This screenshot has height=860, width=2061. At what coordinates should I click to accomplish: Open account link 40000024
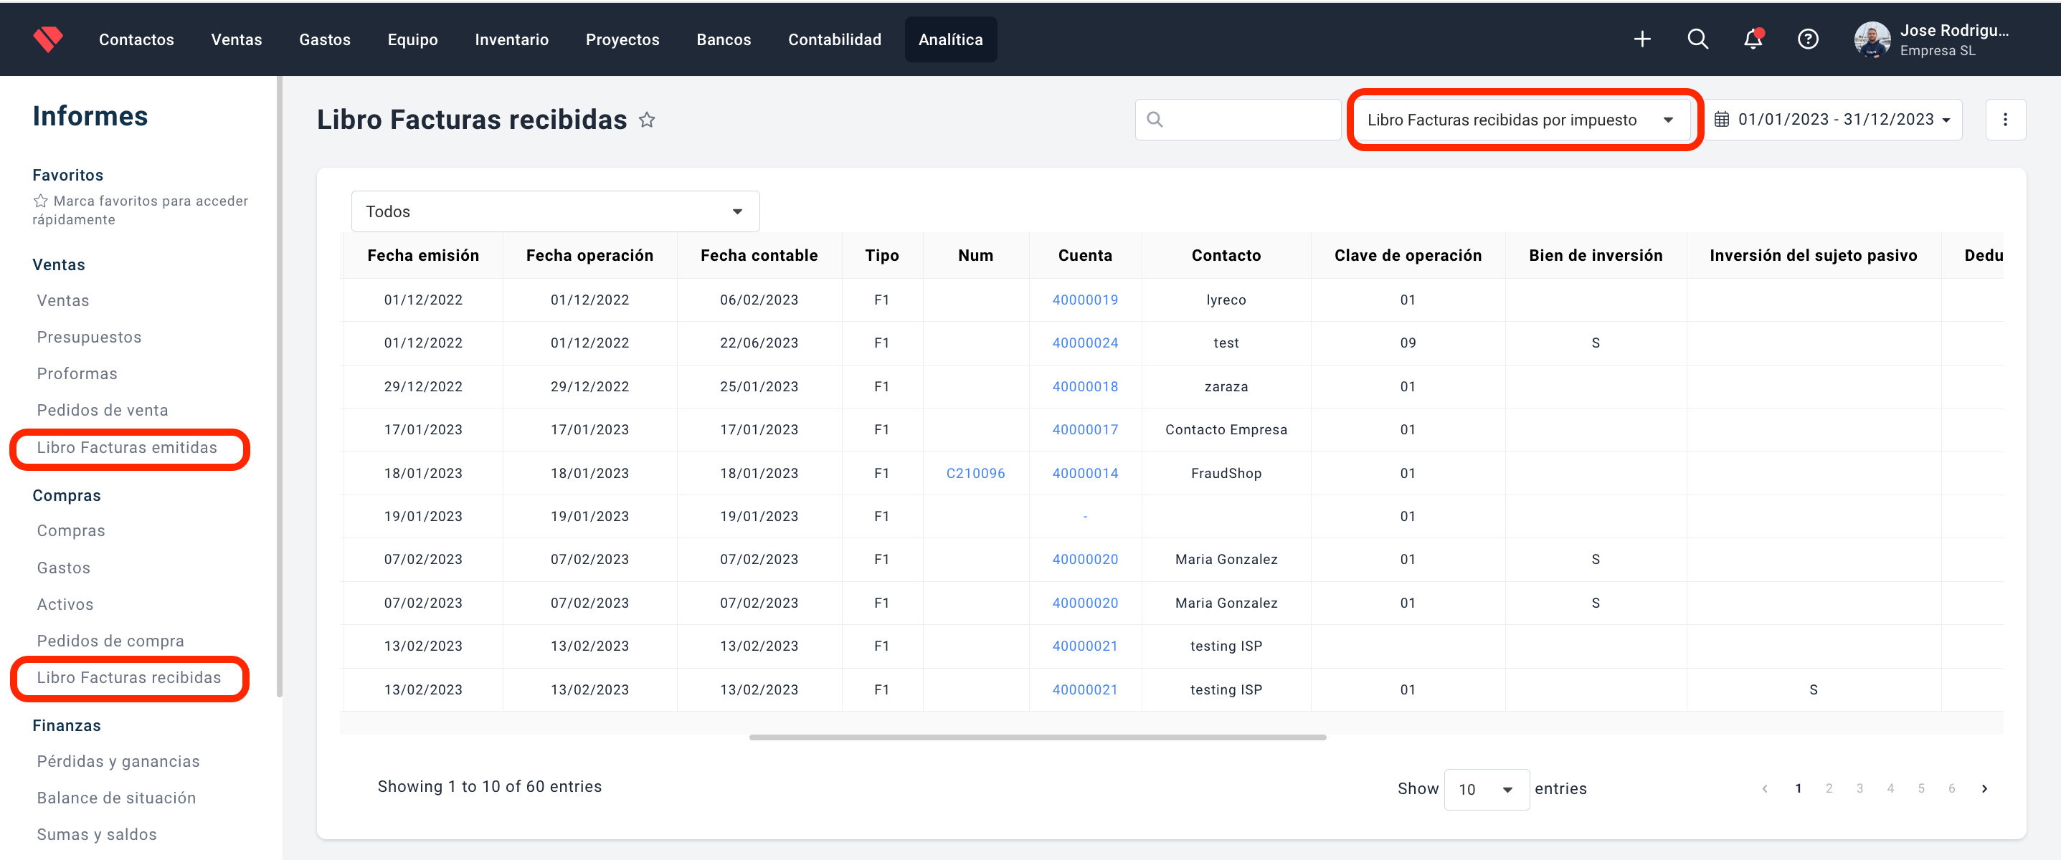pyautogui.click(x=1085, y=343)
